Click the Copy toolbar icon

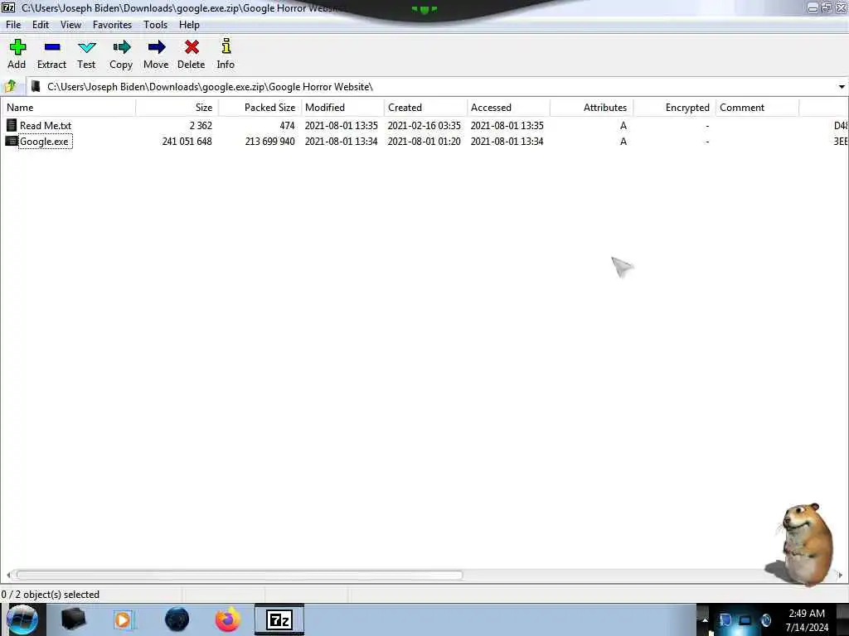pos(121,47)
